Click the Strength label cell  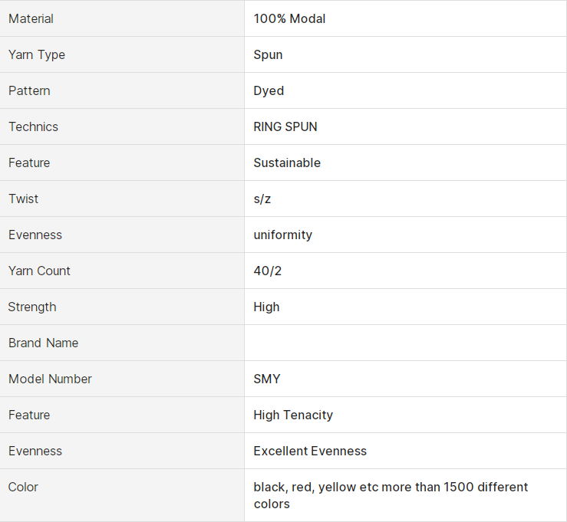coord(122,307)
